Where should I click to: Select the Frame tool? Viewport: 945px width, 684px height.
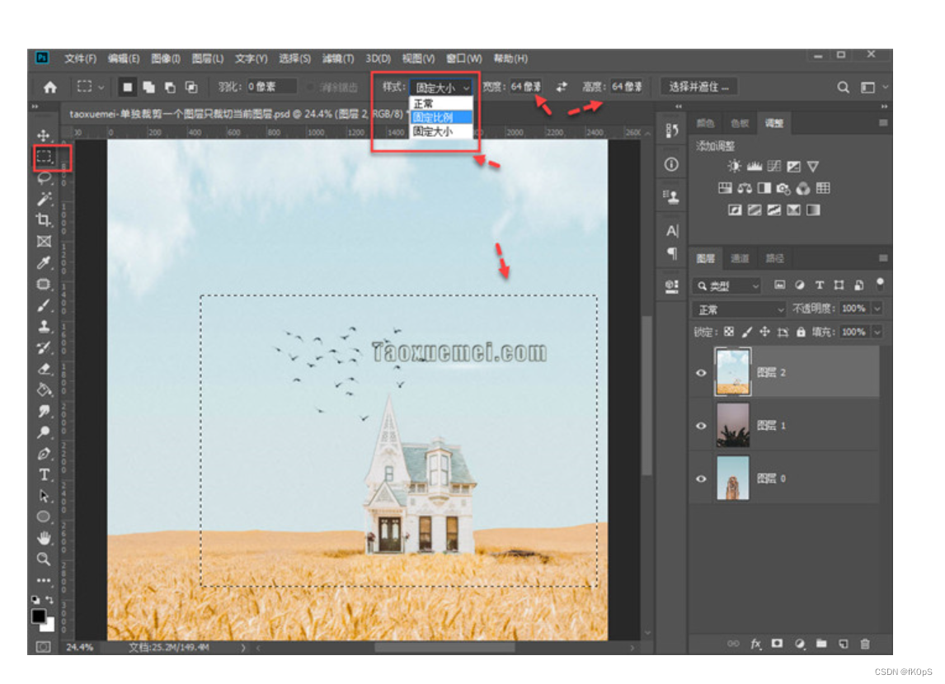pyautogui.click(x=44, y=241)
